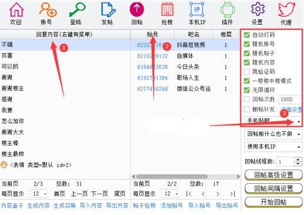Click 回复内容 column header
Viewport: 304px width, 215px height.
65,35
